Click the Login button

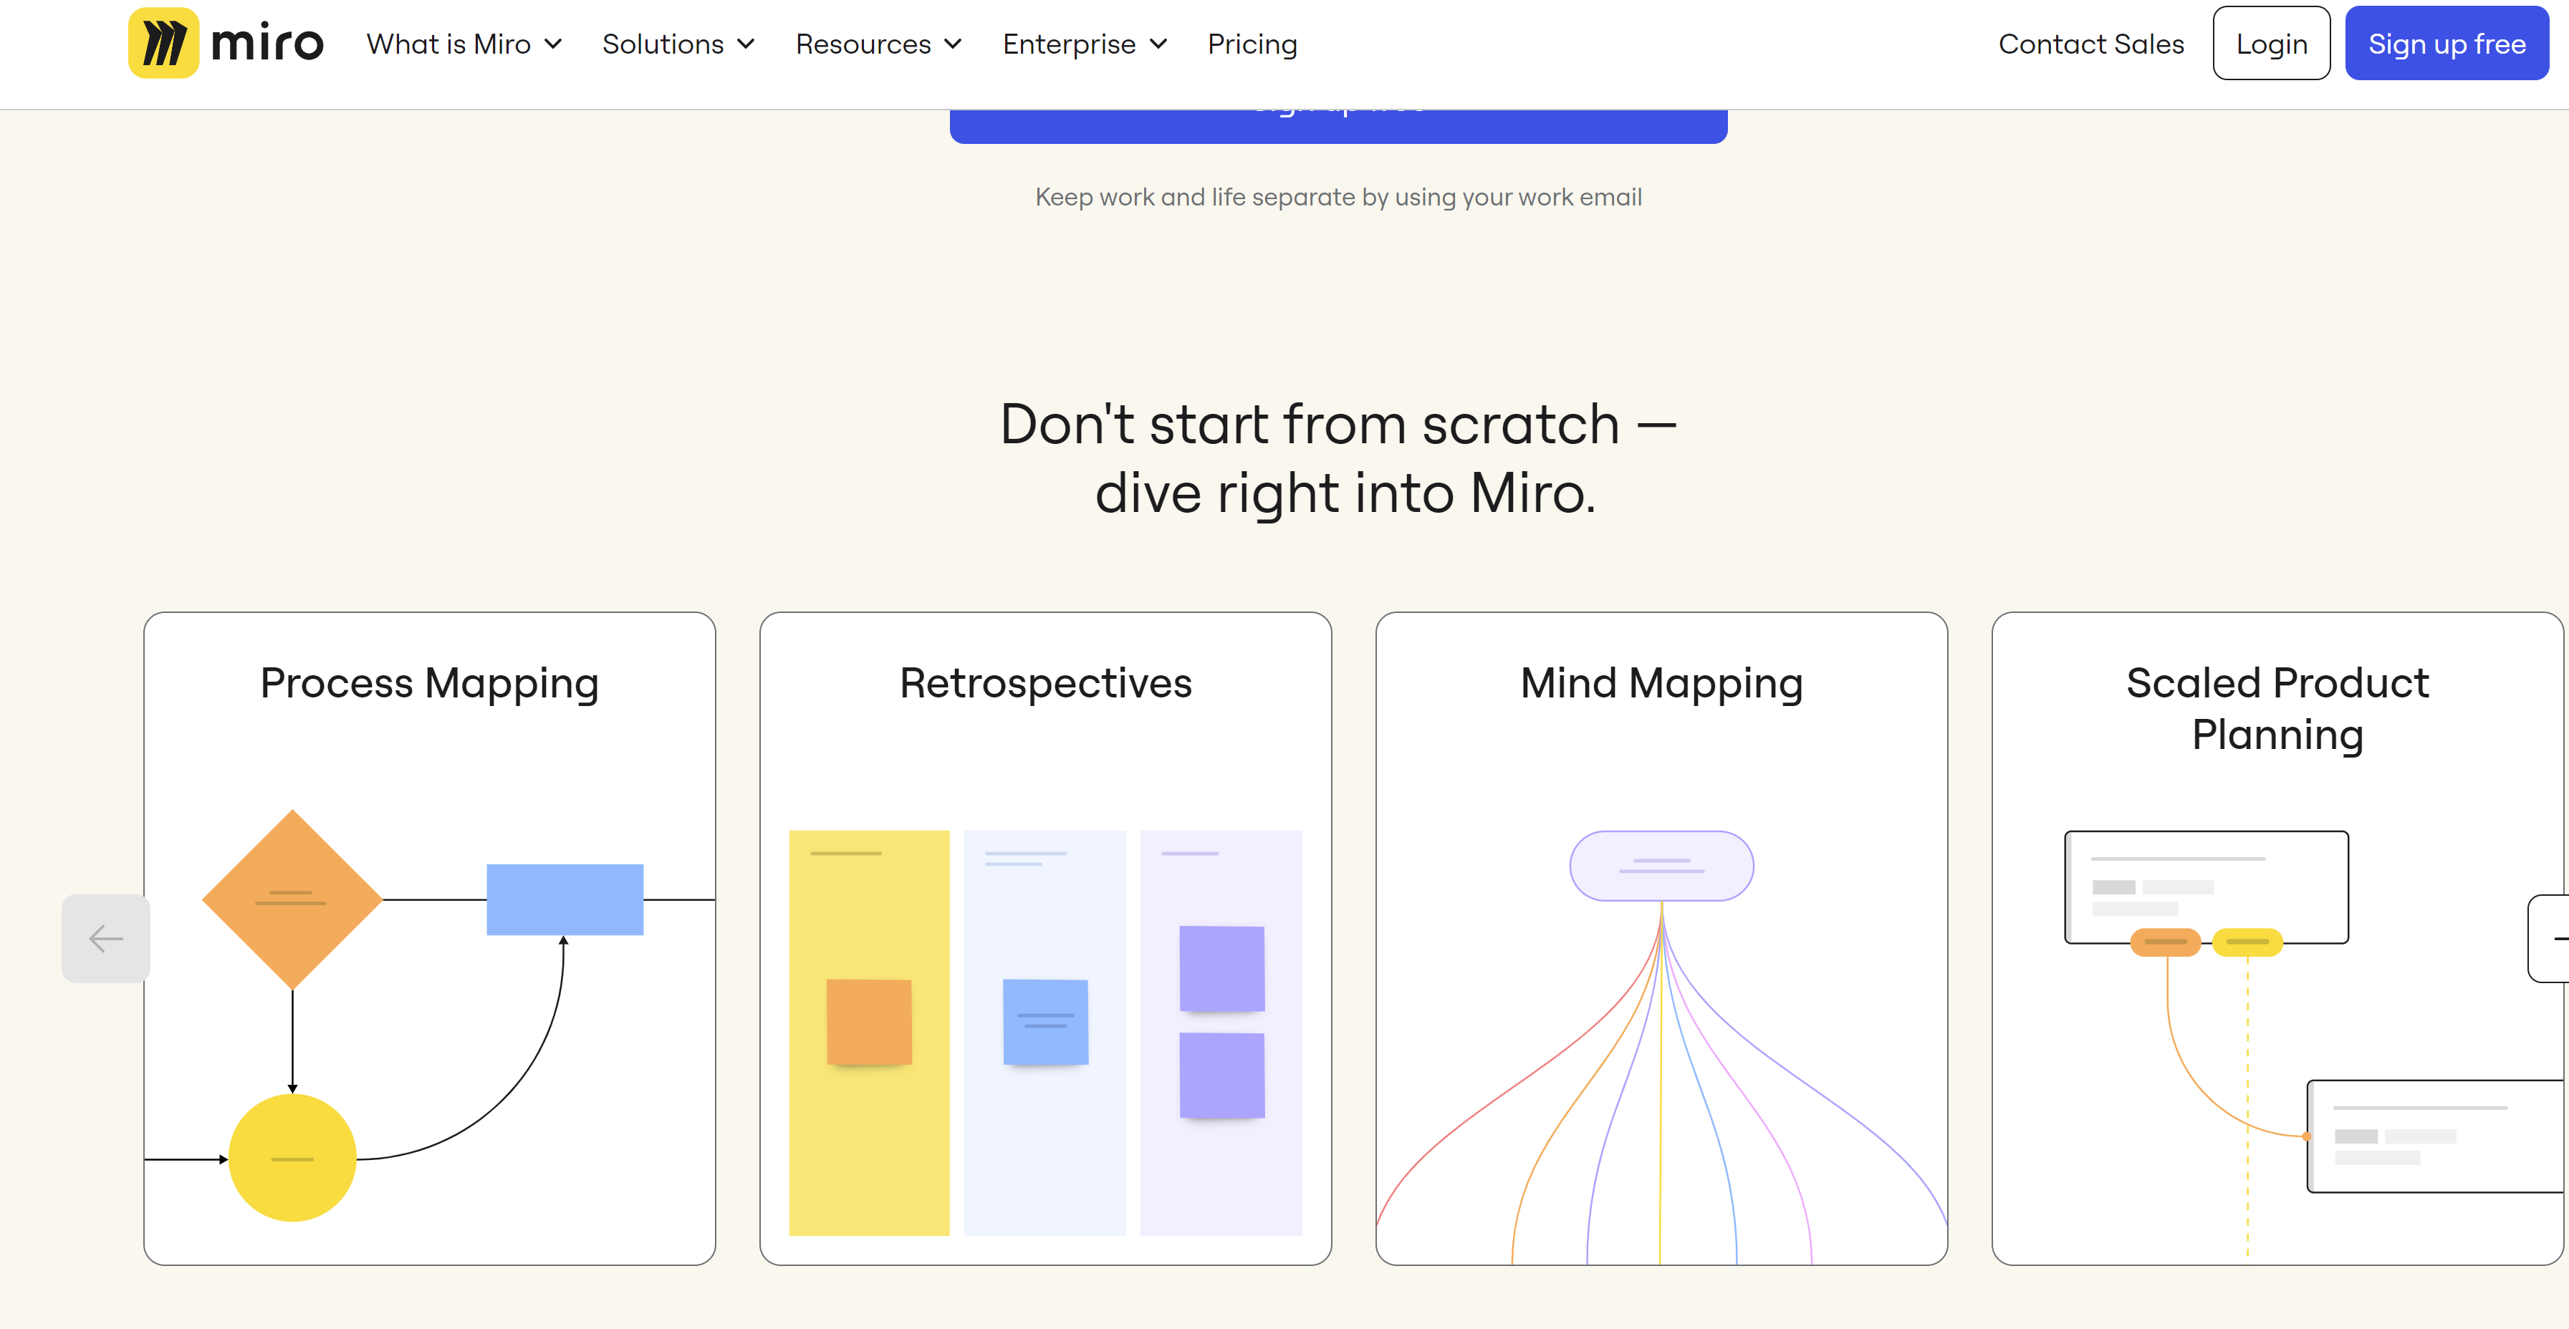tap(2271, 43)
